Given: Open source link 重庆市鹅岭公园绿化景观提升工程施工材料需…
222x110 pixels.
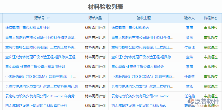Looking at the screenshot, I should tap(41, 47).
